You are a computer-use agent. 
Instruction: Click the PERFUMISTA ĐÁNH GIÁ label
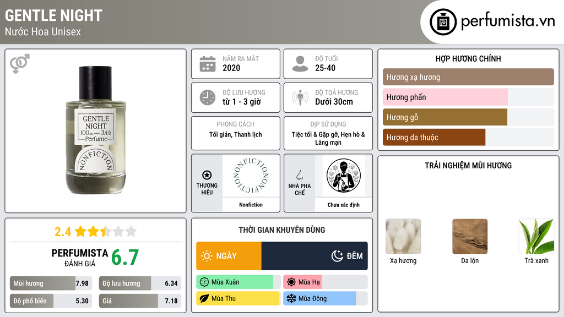(x=80, y=258)
